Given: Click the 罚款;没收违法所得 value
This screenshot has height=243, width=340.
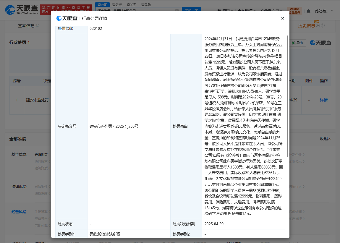Looking at the screenshot, I should (105, 234).
